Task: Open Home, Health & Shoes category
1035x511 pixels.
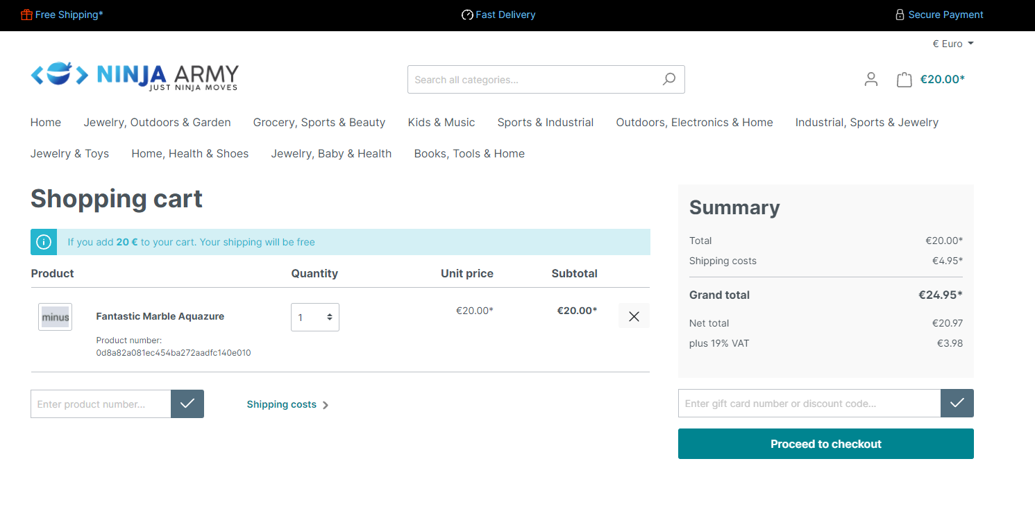Action: (x=190, y=153)
